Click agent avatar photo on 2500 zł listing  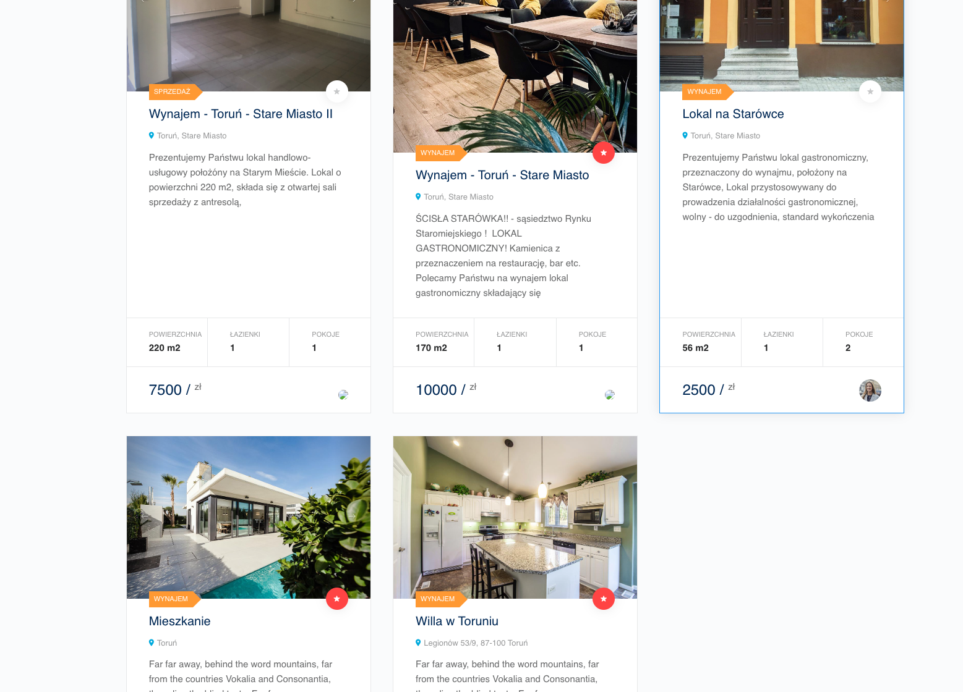pos(870,390)
